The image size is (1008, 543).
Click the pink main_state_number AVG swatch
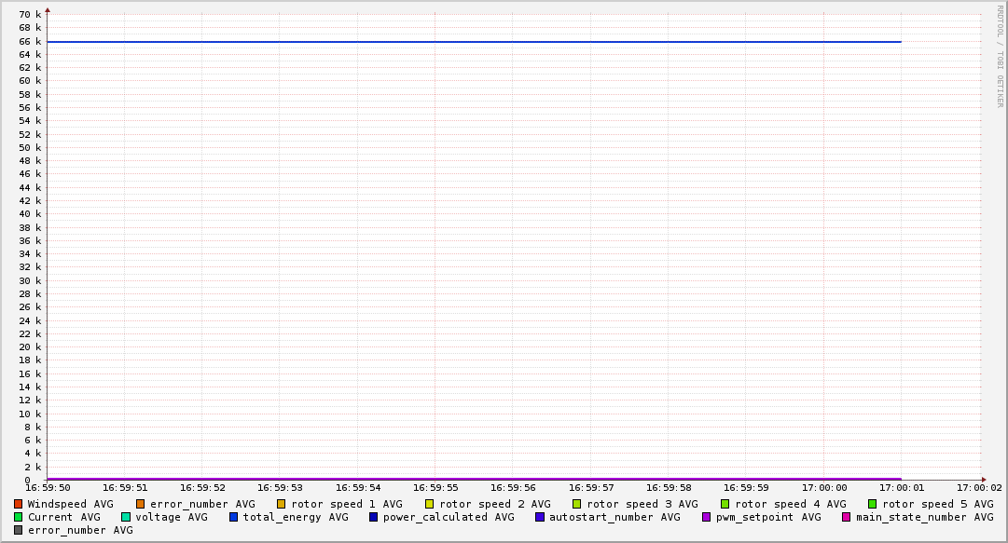[847, 517]
